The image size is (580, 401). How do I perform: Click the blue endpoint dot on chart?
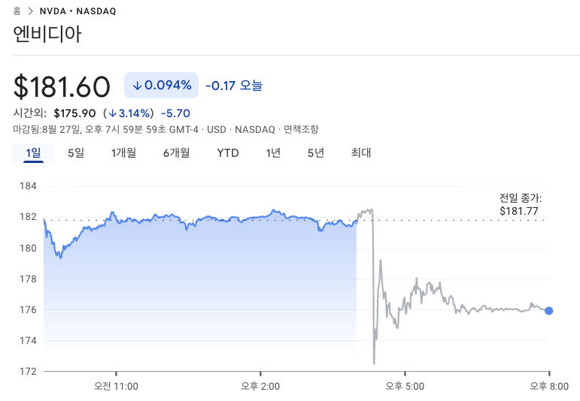pos(549,311)
